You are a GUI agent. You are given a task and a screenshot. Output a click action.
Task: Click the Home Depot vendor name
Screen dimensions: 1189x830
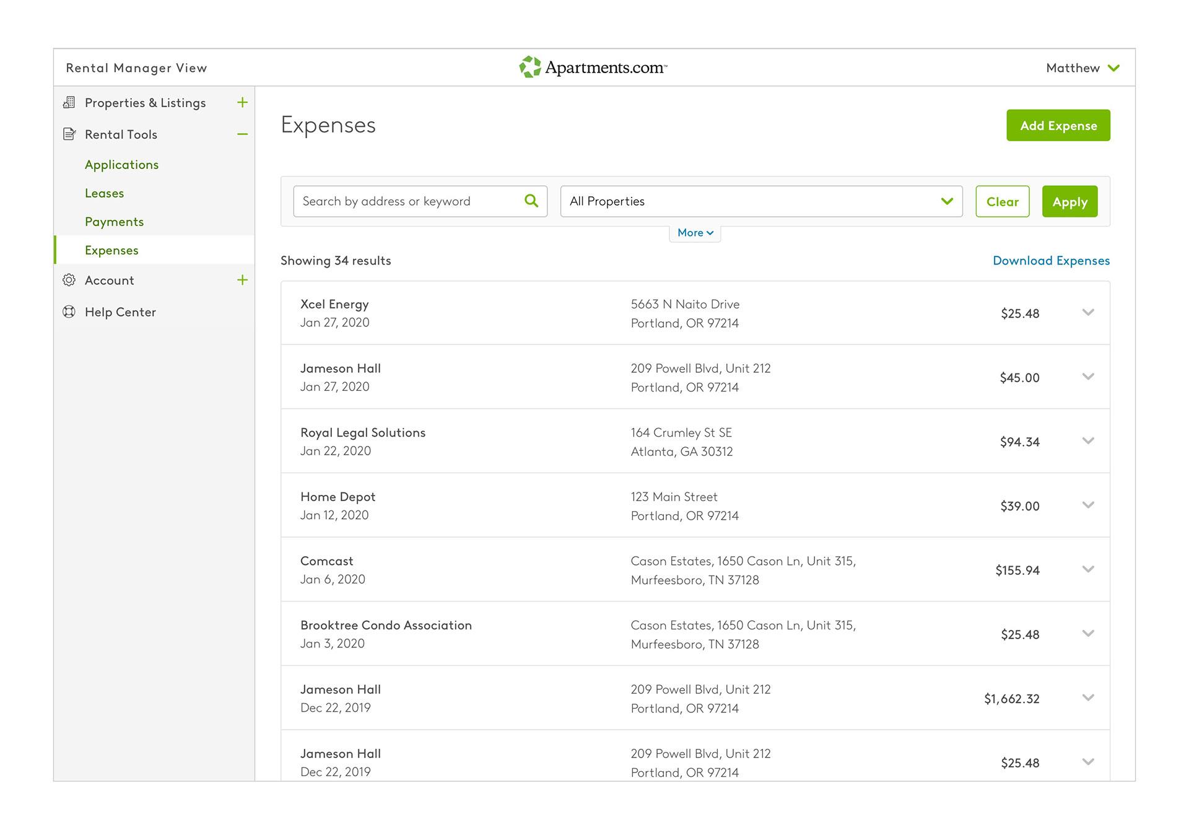(x=338, y=497)
